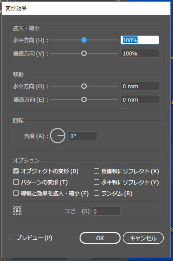Viewport: 173px width, 261px height.
Task: Check 垂直軸にリフレクト (X) option
Action: [x=97, y=171]
